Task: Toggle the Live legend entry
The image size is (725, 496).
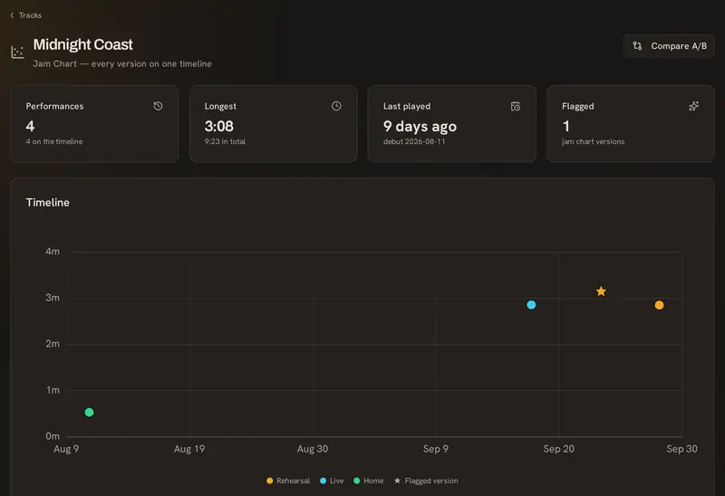Action: point(332,481)
